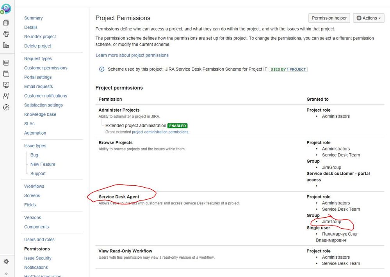Select Re-index project
Viewport: 390px width, 277px height.
click(x=40, y=37)
